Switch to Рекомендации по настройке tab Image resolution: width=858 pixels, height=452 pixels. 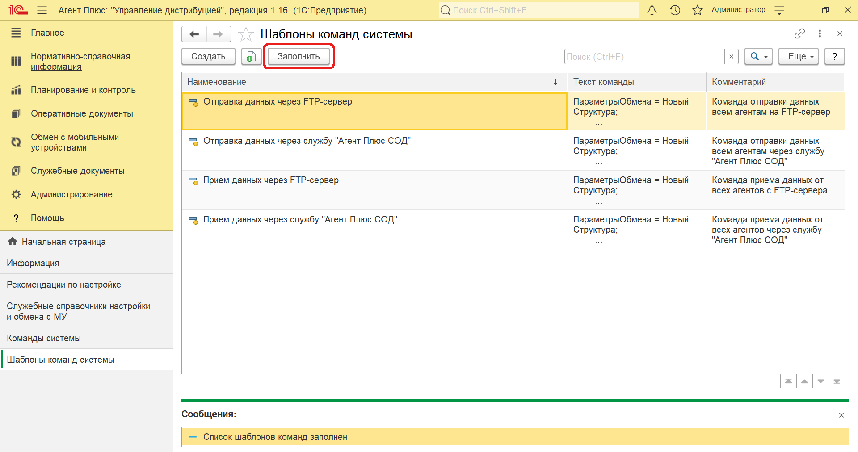[86, 285]
